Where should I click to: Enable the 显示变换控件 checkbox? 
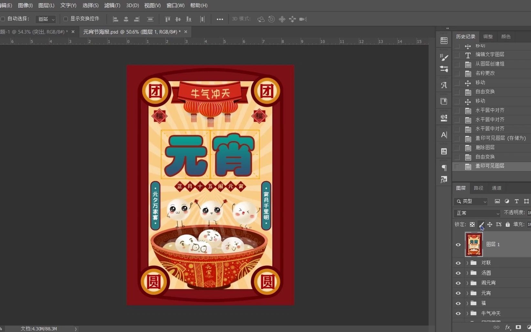click(x=66, y=19)
